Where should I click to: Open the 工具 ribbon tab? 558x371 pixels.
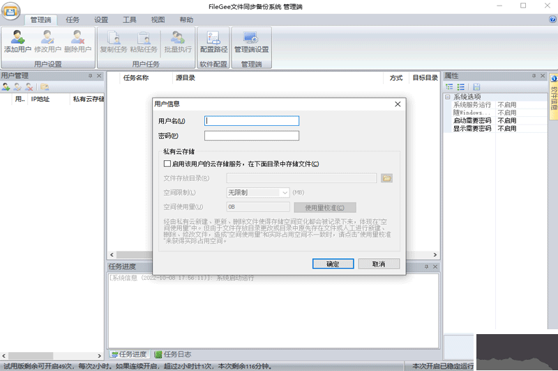[x=129, y=20]
